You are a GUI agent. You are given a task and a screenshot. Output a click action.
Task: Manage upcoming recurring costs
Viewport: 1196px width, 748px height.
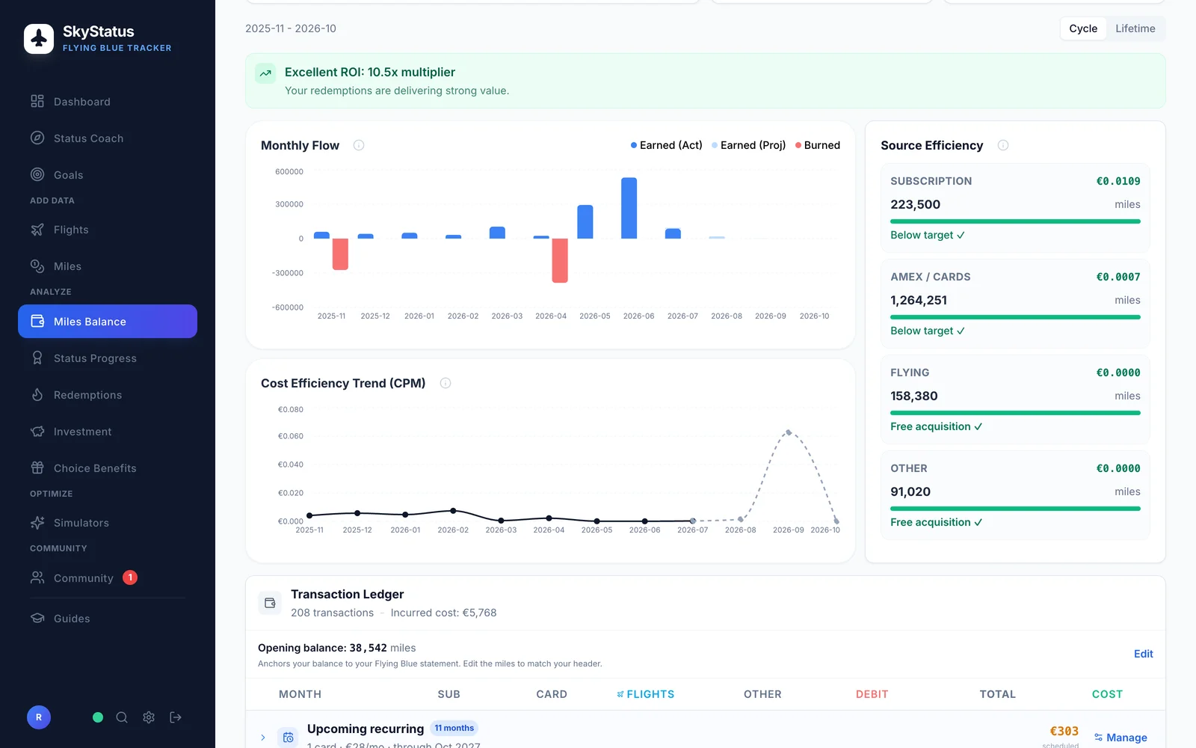(1121, 738)
